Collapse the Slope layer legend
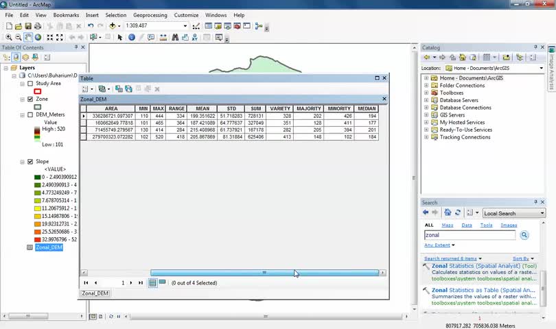Viewport: 556px width, 329px height. (x=22, y=162)
